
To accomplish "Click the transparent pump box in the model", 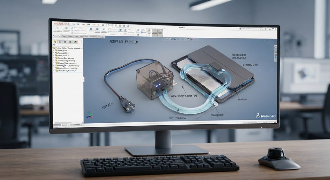I will pos(154,80).
